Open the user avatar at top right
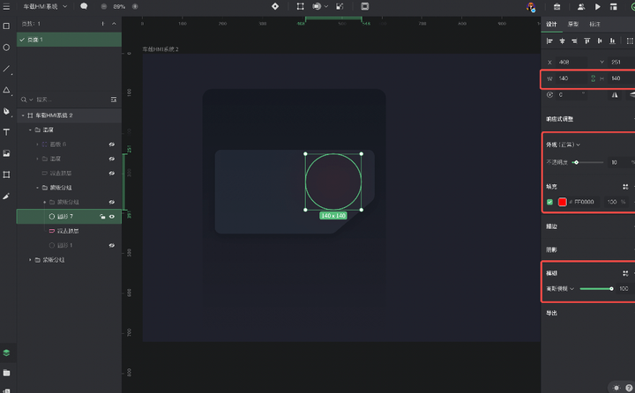The width and height of the screenshot is (635, 393). click(x=531, y=7)
